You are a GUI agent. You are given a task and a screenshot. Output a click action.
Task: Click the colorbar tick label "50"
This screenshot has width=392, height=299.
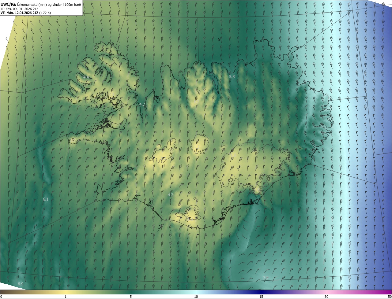click(x=390, y=297)
